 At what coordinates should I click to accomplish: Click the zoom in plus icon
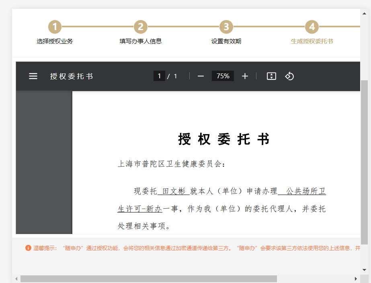click(x=245, y=76)
